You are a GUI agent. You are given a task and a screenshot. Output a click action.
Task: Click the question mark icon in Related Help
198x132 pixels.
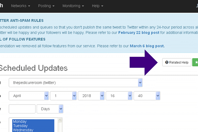pyautogui.click(x=167, y=62)
